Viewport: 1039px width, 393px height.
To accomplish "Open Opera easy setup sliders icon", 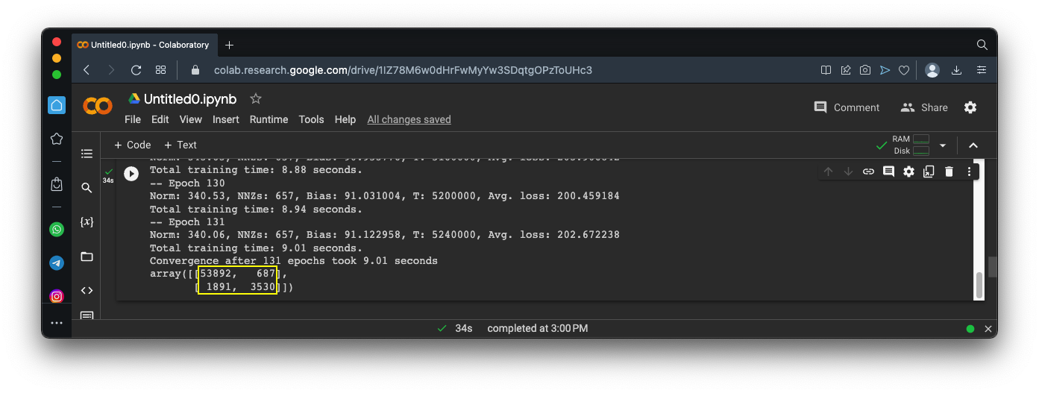I will coord(982,70).
